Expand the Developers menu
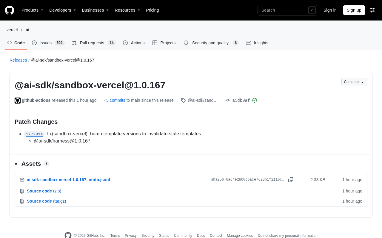 (x=63, y=10)
